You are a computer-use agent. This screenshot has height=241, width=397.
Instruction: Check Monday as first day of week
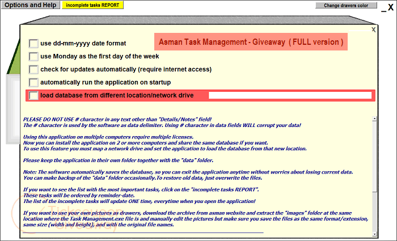tap(33, 56)
